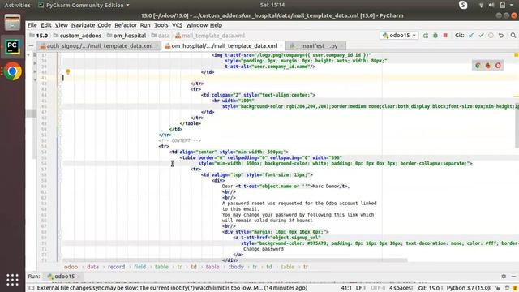
Task: Open 4 spaces indent selector
Action: click(401, 288)
